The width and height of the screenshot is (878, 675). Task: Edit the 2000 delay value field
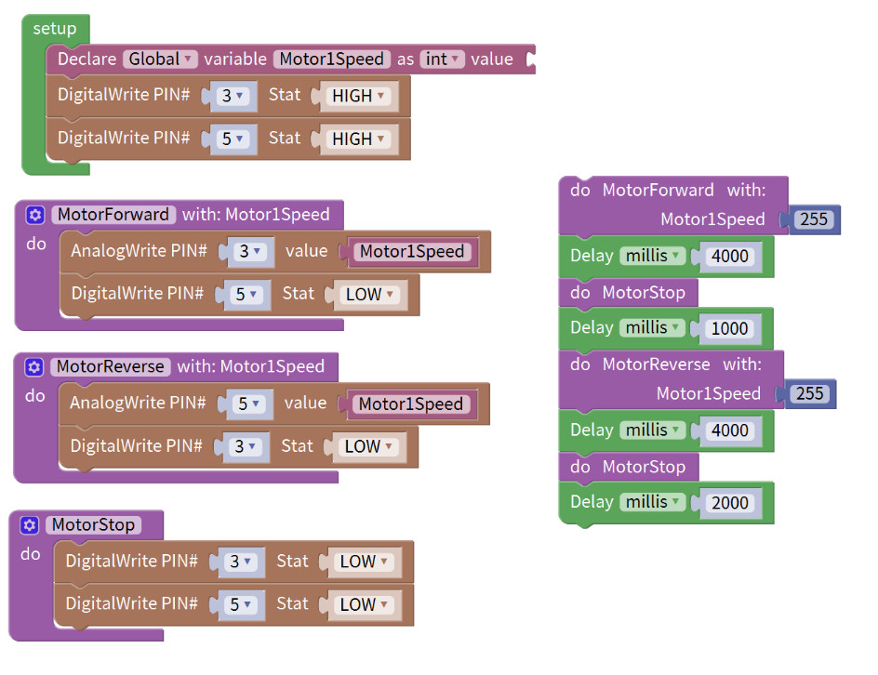pyautogui.click(x=729, y=503)
